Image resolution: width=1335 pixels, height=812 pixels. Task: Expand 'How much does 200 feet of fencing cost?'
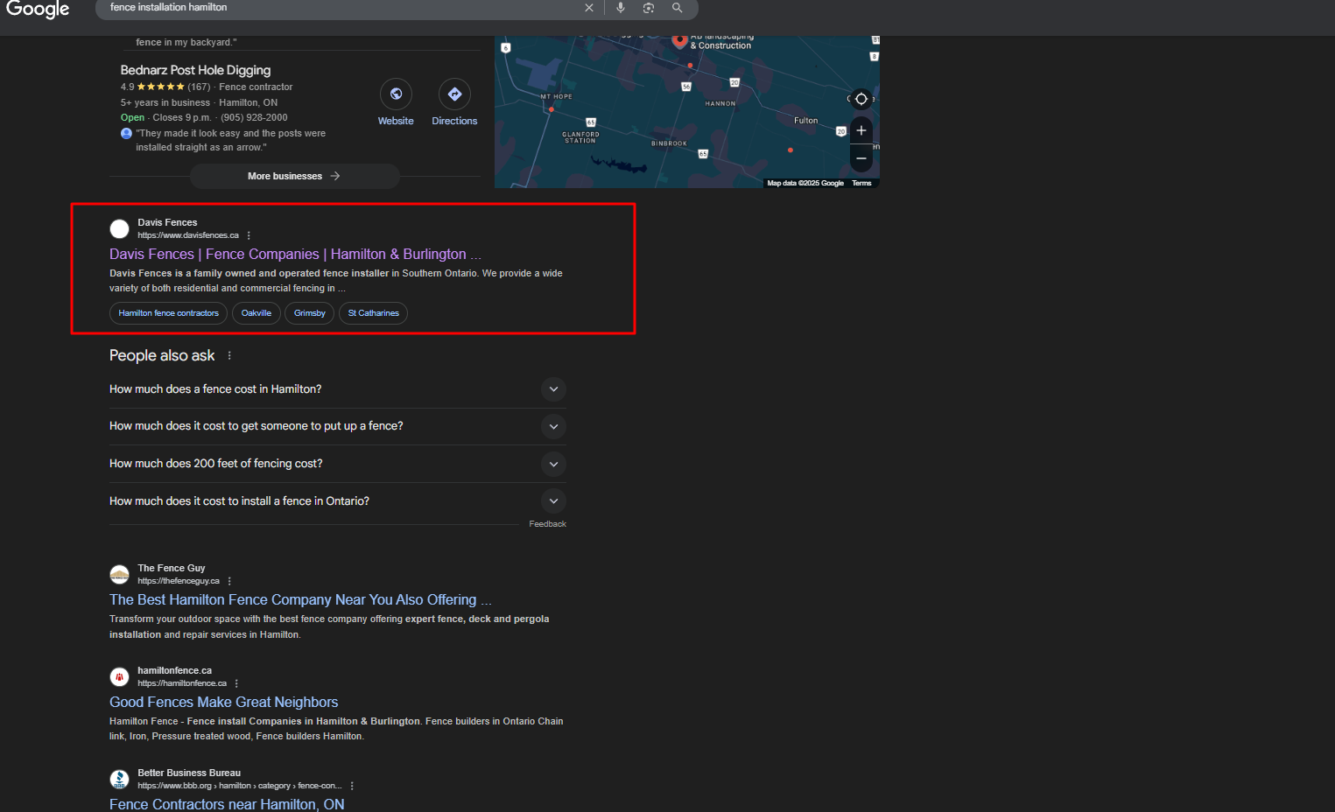[x=338, y=464]
